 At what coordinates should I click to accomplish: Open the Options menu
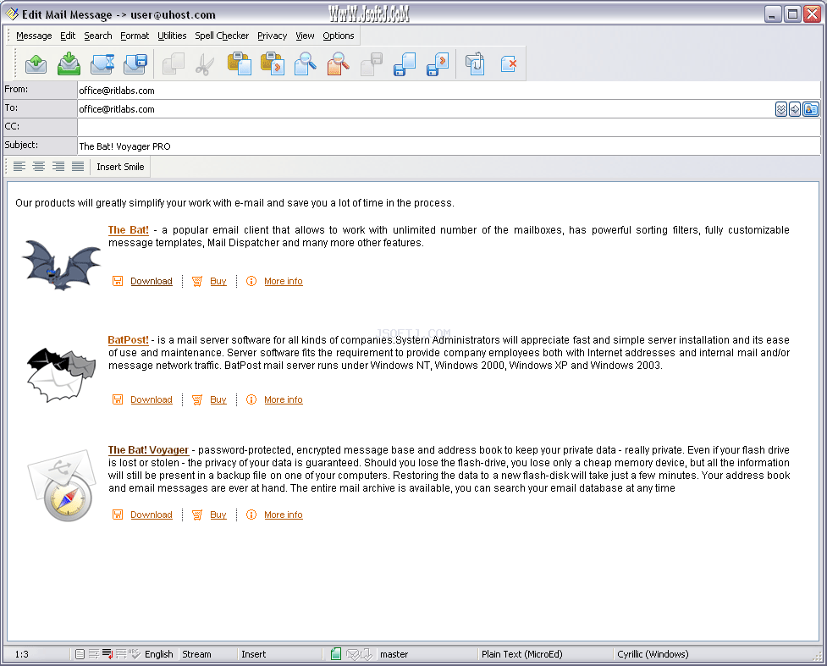[x=338, y=36]
